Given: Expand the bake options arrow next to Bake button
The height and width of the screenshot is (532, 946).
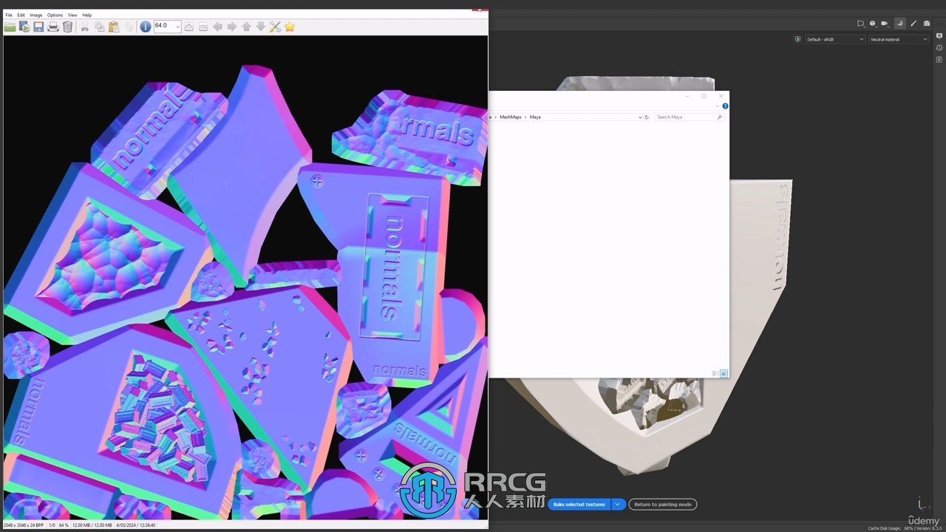Looking at the screenshot, I should point(619,505).
